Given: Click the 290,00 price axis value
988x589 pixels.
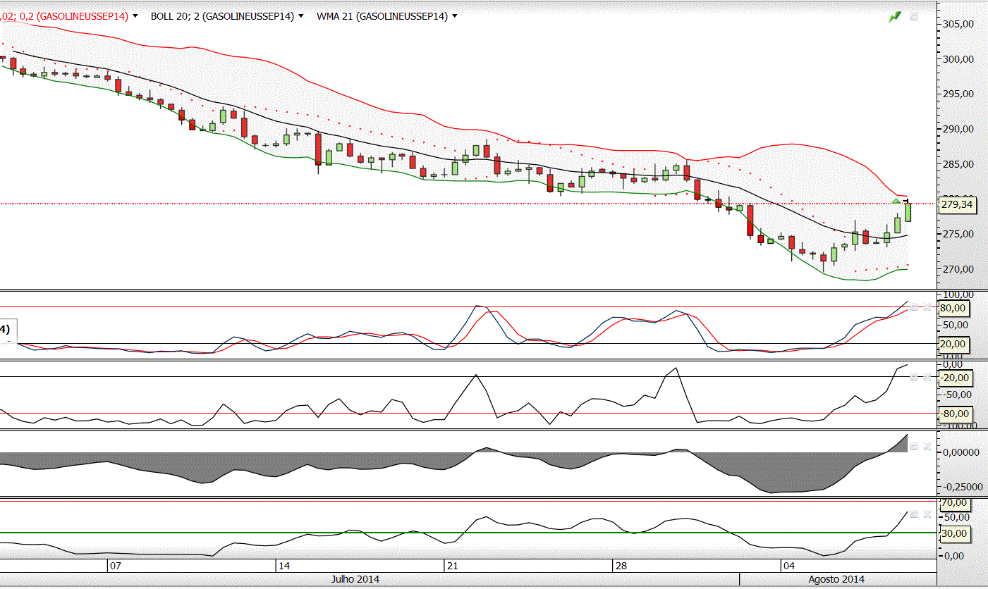Looking at the screenshot, I should tap(958, 129).
